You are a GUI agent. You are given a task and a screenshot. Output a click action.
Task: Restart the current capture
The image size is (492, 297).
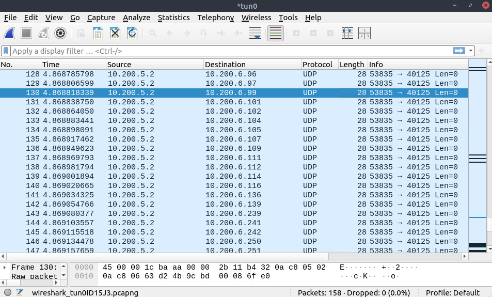[43, 33]
